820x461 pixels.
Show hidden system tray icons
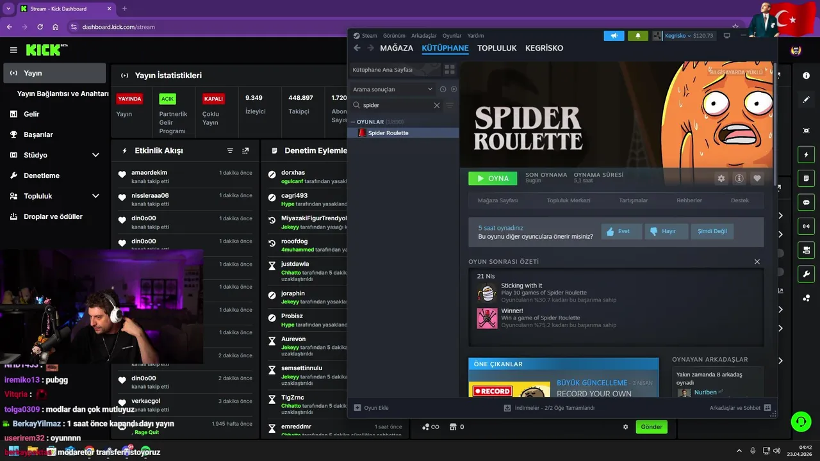point(740,451)
